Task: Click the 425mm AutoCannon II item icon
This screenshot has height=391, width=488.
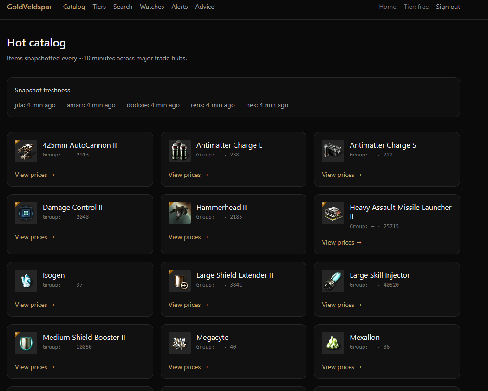Action: pyautogui.click(x=26, y=151)
